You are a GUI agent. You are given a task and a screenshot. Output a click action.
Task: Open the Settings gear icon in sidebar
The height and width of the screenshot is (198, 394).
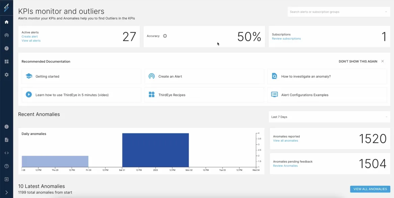point(6,75)
